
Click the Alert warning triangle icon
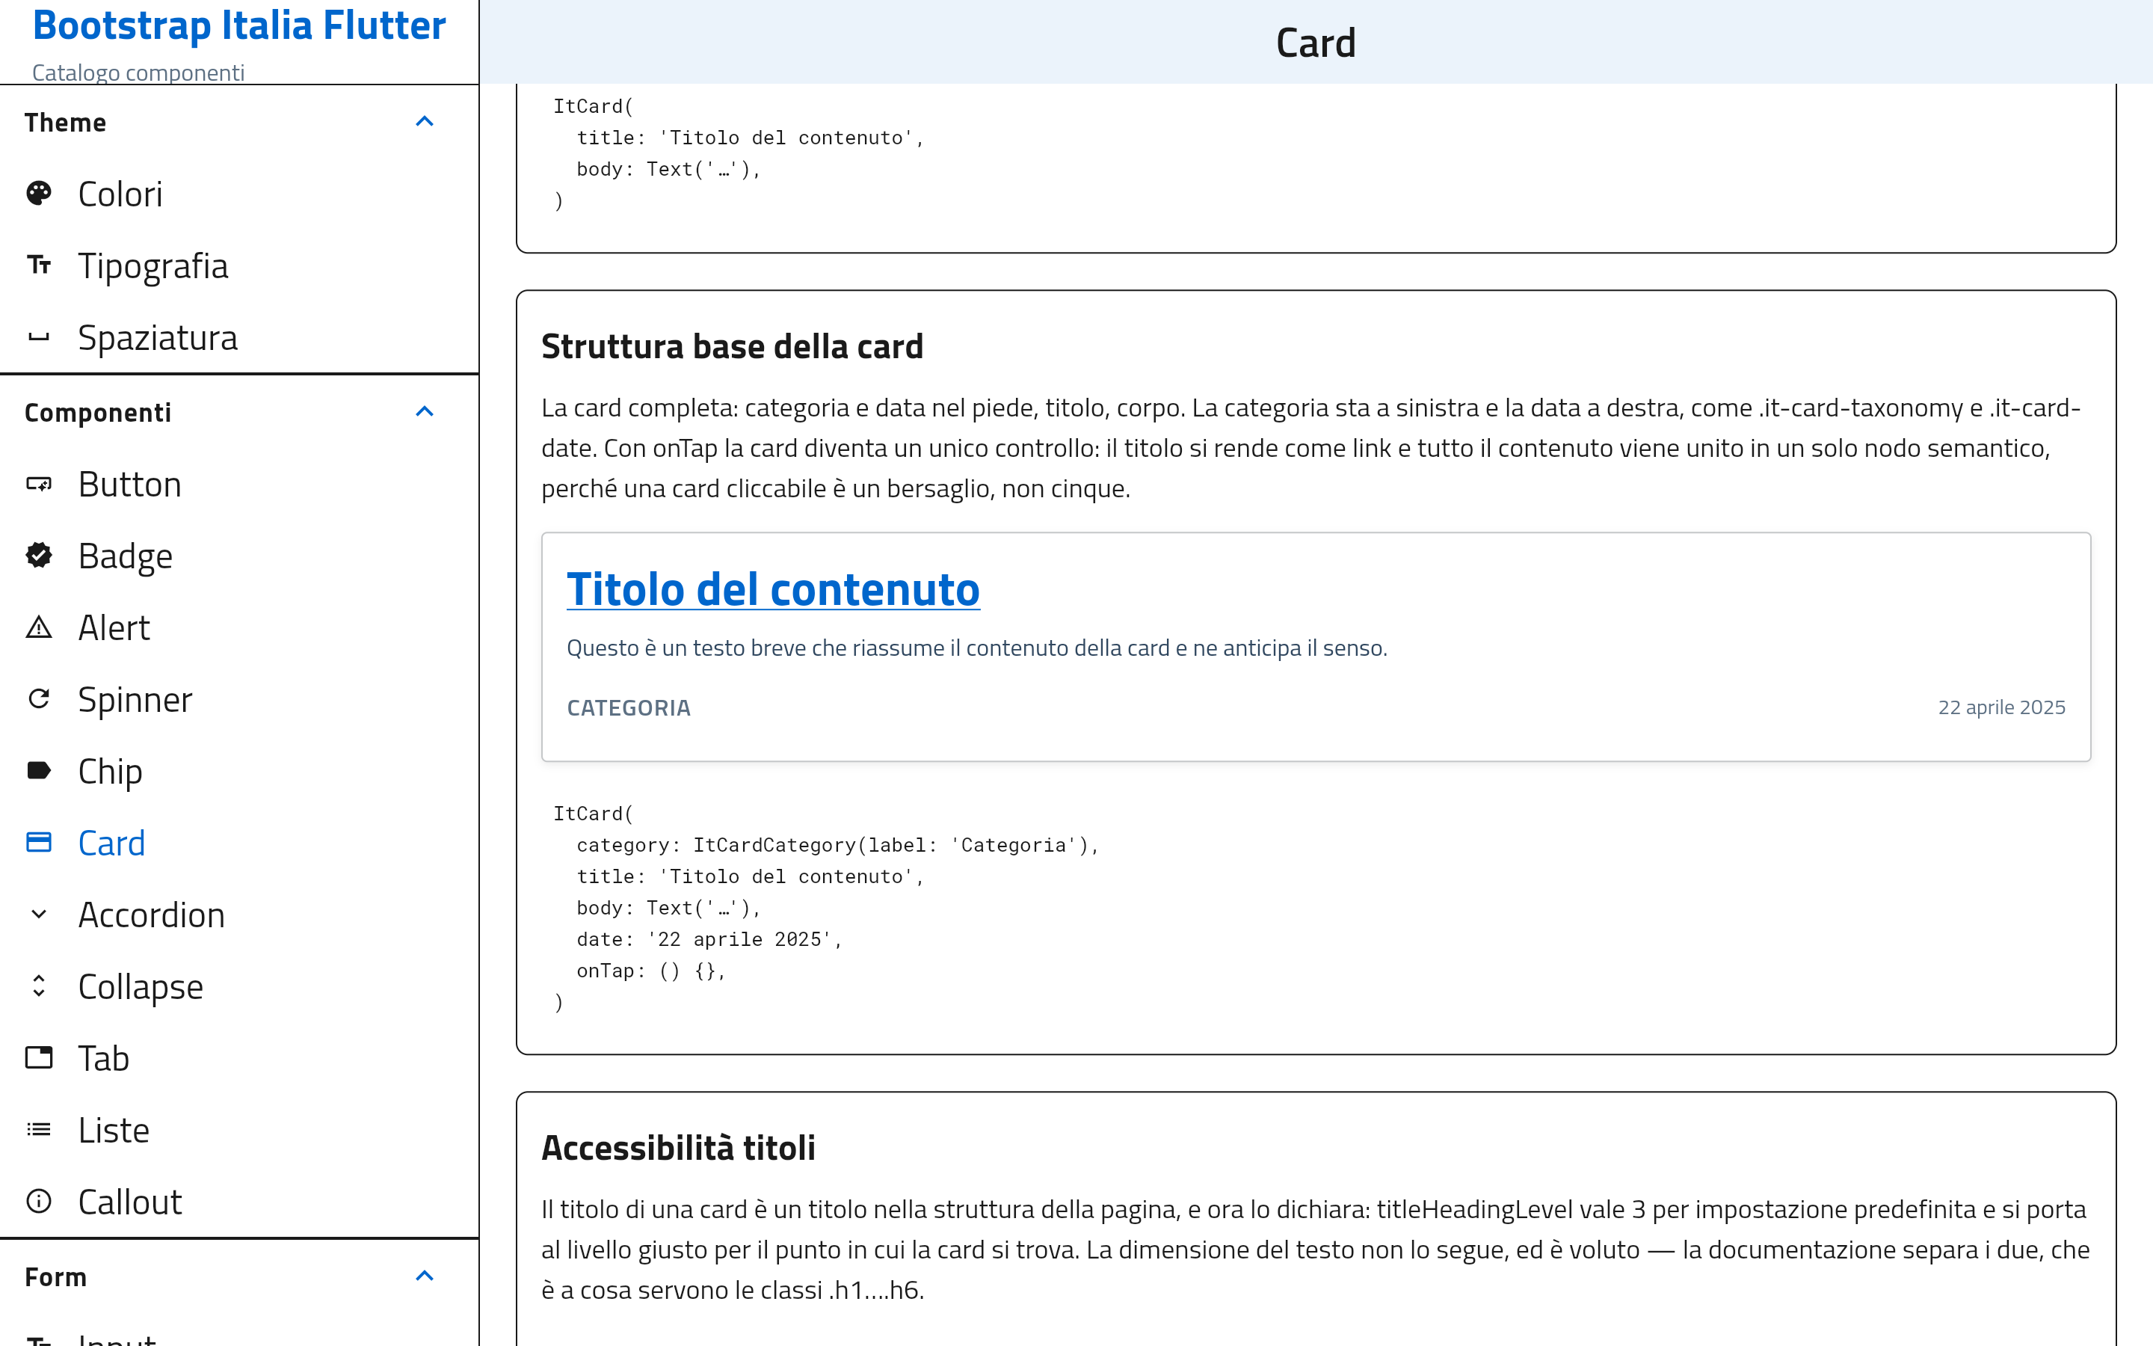coord(38,627)
